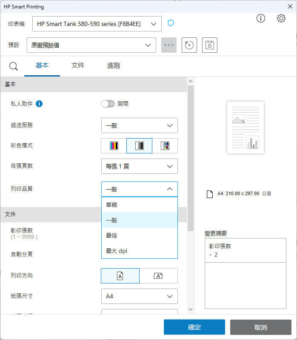
Task: Switch to the 文件 tab
Action: click(x=78, y=65)
